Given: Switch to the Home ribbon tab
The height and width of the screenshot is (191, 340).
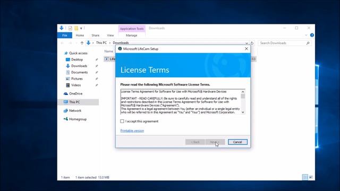Looking at the screenshot, I should [80, 36].
